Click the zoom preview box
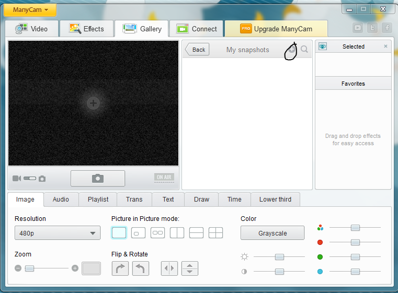This screenshot has width=398, height=293. tap(91, 268)
